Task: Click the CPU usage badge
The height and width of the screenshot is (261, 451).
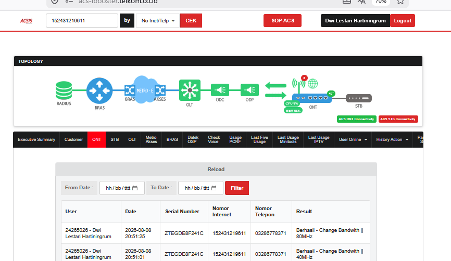Action: (292, 103)
